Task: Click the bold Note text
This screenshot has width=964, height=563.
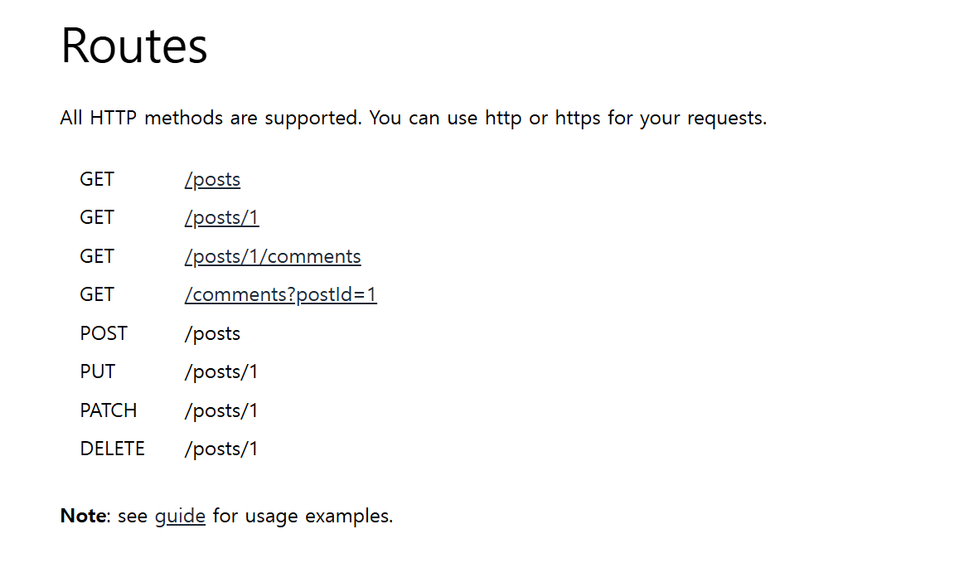Action: coord(83,516)
